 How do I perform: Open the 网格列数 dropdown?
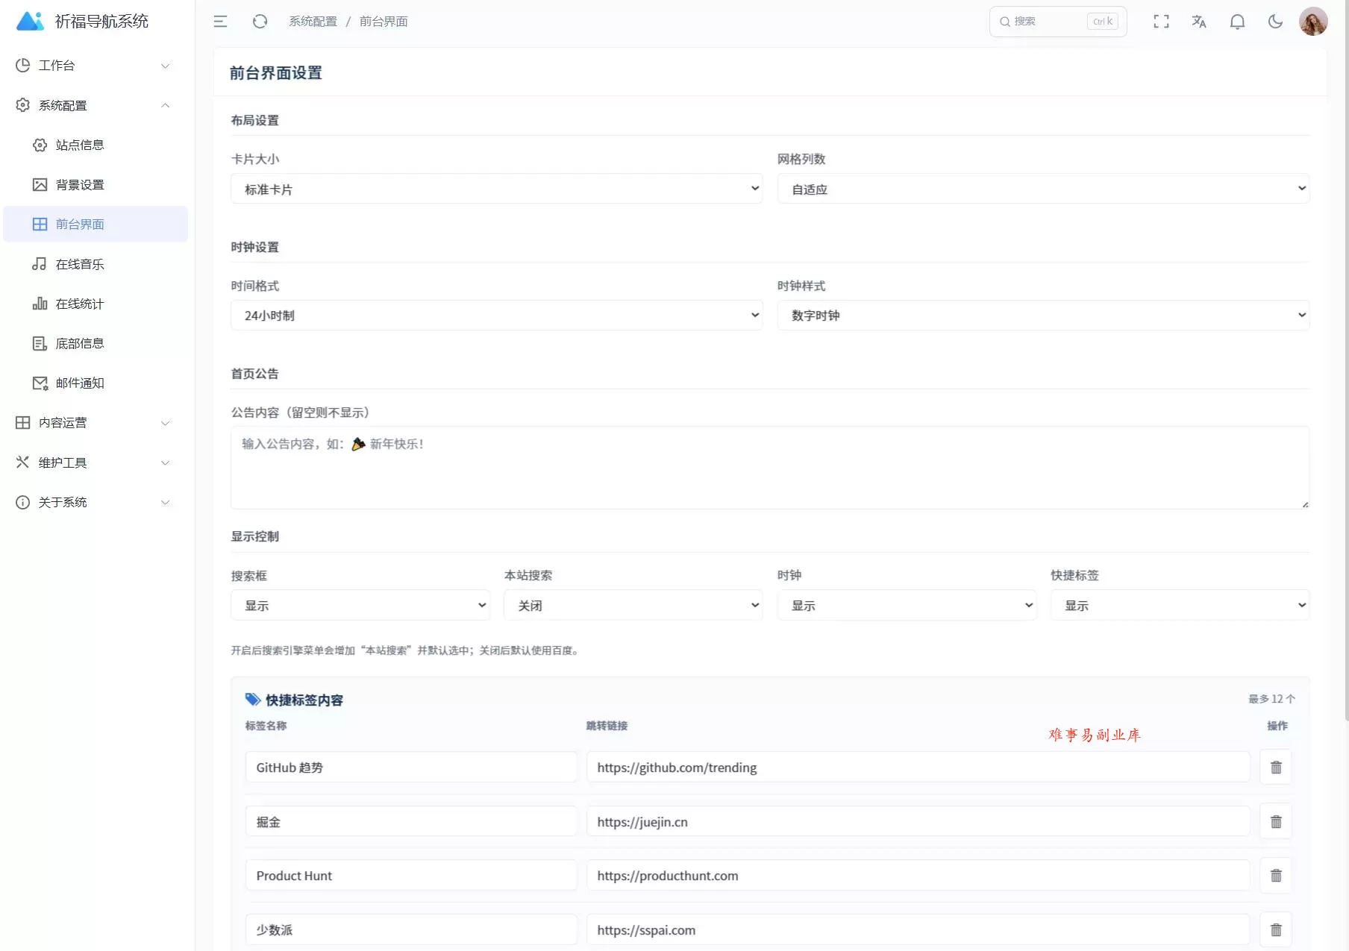click(x=1043, y=189)
